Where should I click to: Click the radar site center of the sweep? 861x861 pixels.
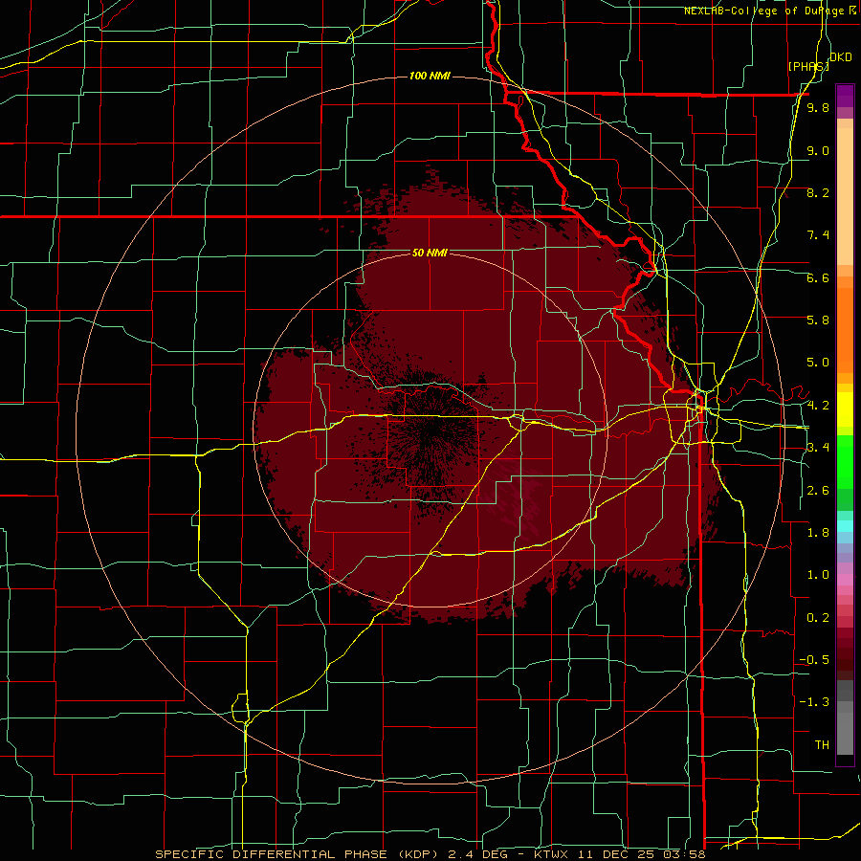click(x=430, y=430)
